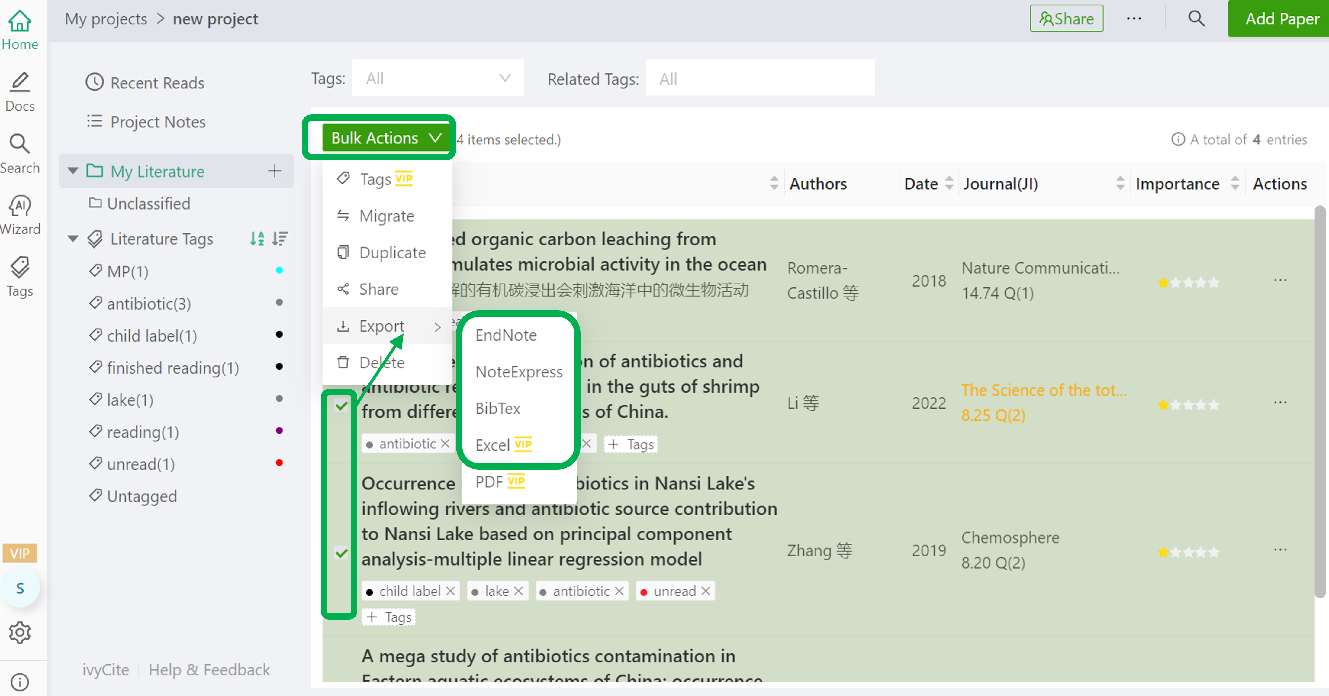Open actions menu for Li 2022 row
The width and height of the screenshot is (1329, 696).
[x=1280, y=403]
